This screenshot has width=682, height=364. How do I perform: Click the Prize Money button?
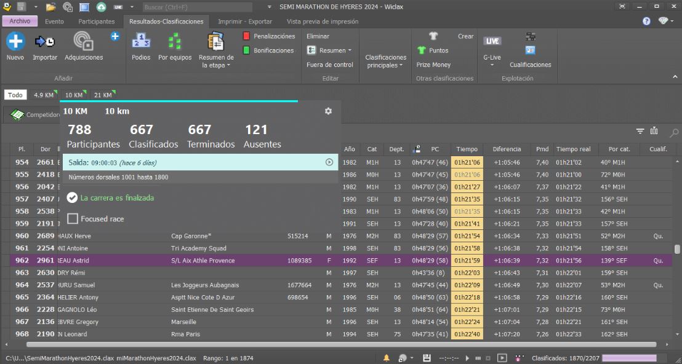pyautogui.click(x=433, y=65)
